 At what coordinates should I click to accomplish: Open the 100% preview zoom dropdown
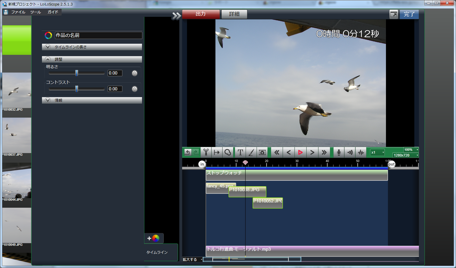411,150
